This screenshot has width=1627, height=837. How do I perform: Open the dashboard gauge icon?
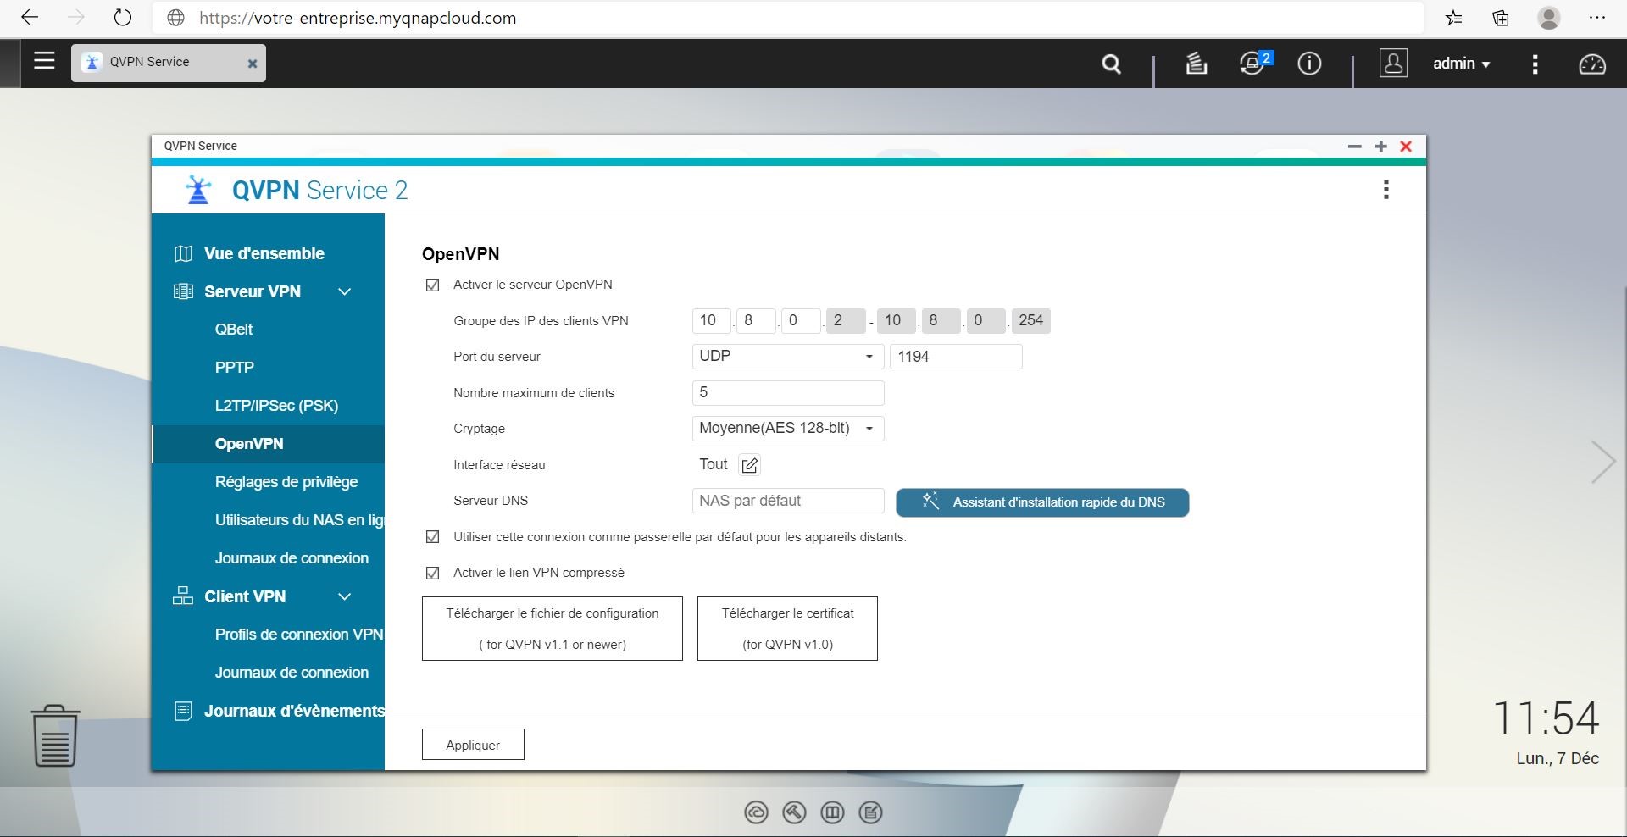(1591, 64)
